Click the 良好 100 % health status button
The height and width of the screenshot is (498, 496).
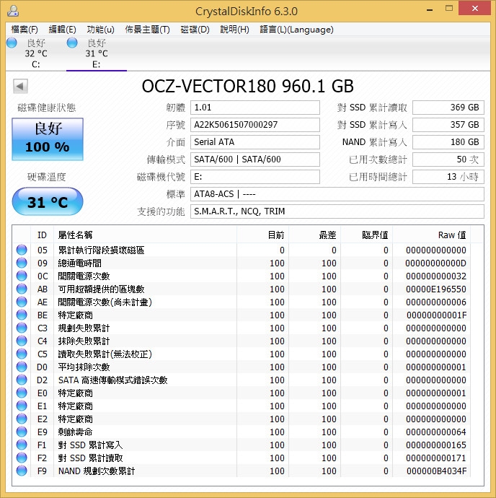tap(48, 139)
